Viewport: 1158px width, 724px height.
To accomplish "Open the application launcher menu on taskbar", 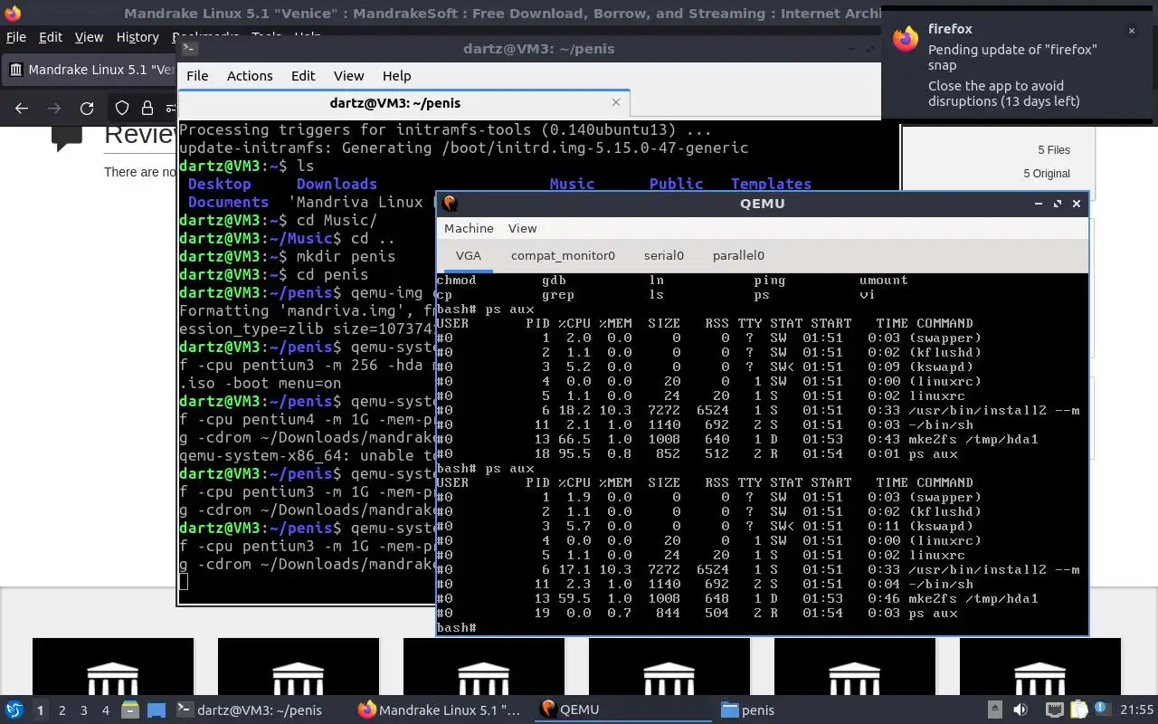I will [x=14, y=710].
